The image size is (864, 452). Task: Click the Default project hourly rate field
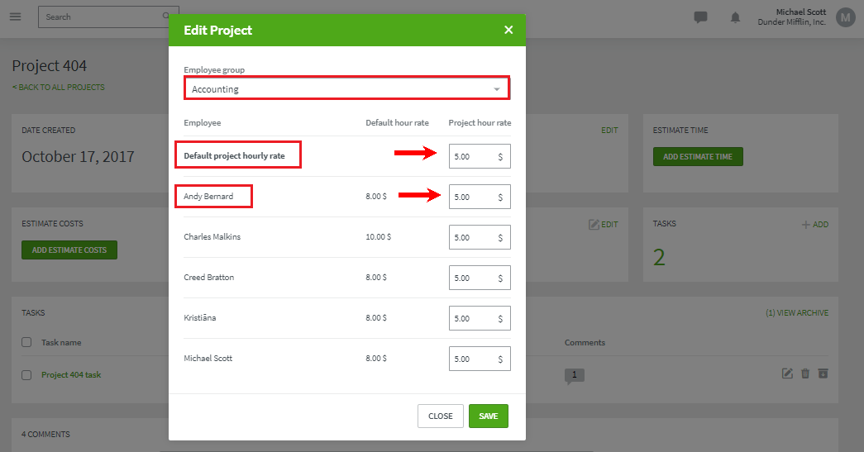[x=480, y=156]
